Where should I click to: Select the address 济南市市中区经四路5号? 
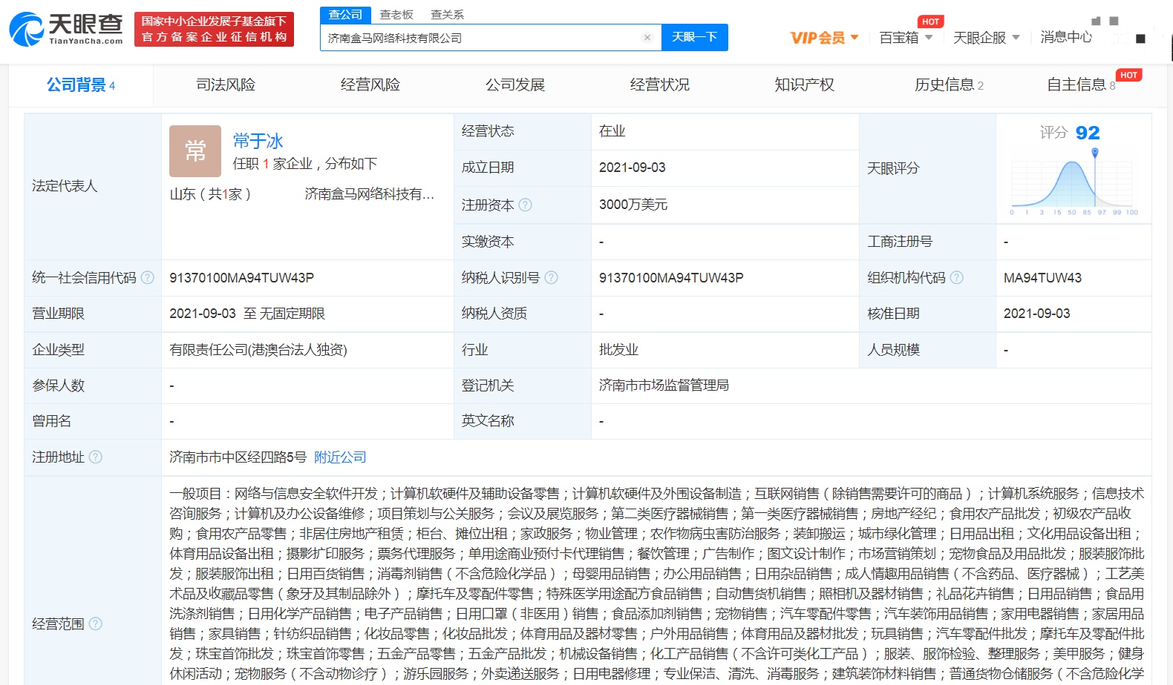click(x=238, y=457)
